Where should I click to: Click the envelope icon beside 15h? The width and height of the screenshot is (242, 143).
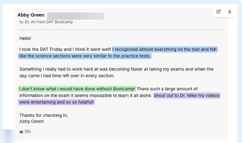coord(21,132)
